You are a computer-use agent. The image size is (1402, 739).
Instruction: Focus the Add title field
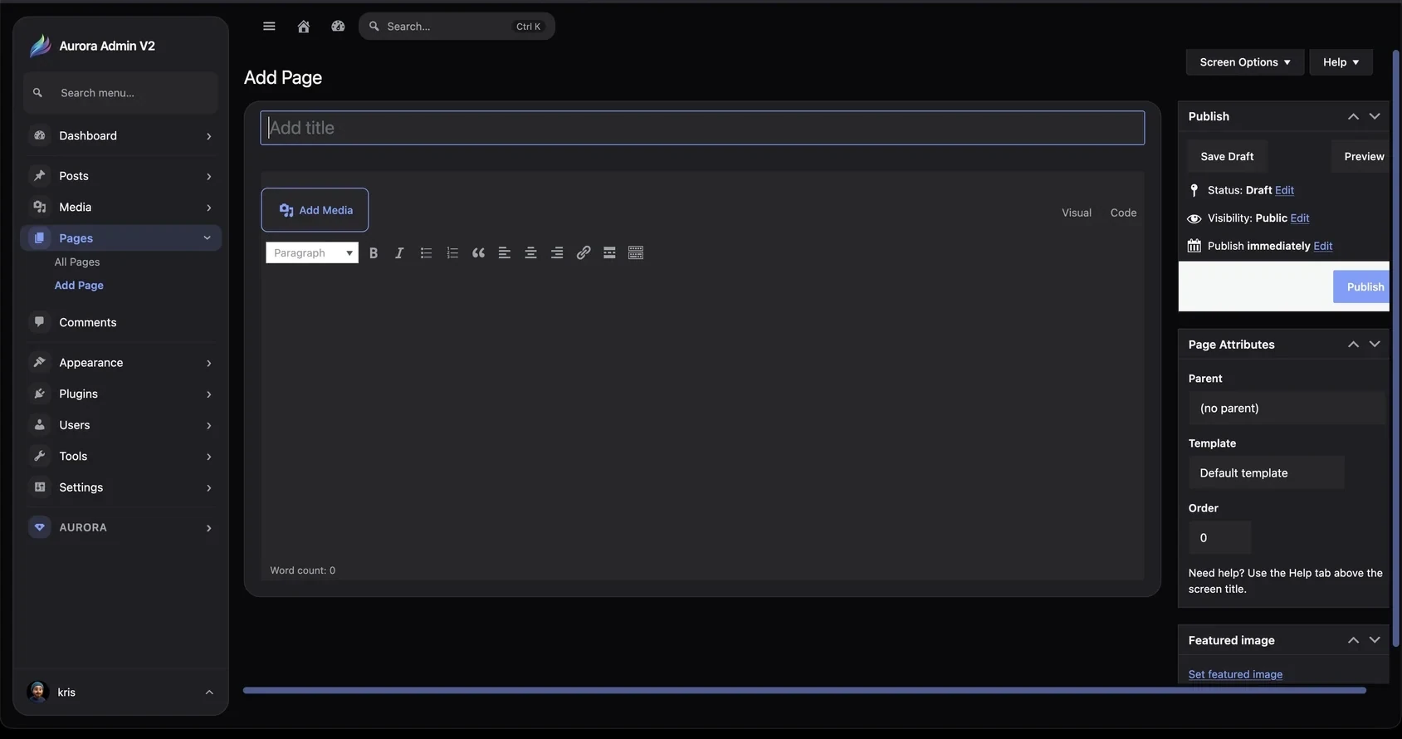(702, 128)
